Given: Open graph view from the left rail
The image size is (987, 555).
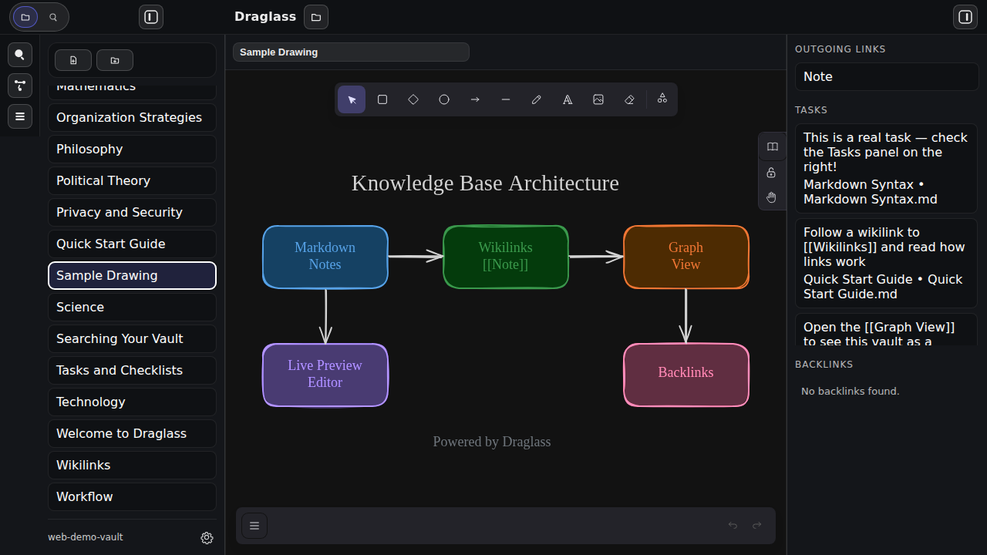Looking at the screenshot, I should coord(20,86).
